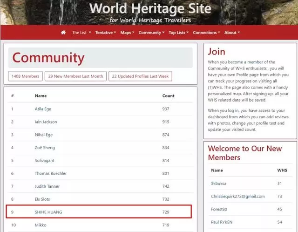This screenshot has height=232, width=298.
Task: Open SHIHE HUANG's profile
Action: click(x=48, y=212)
